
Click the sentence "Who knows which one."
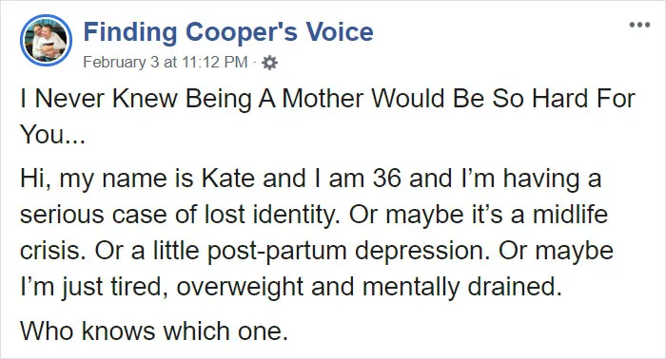(x=154, y=331)
